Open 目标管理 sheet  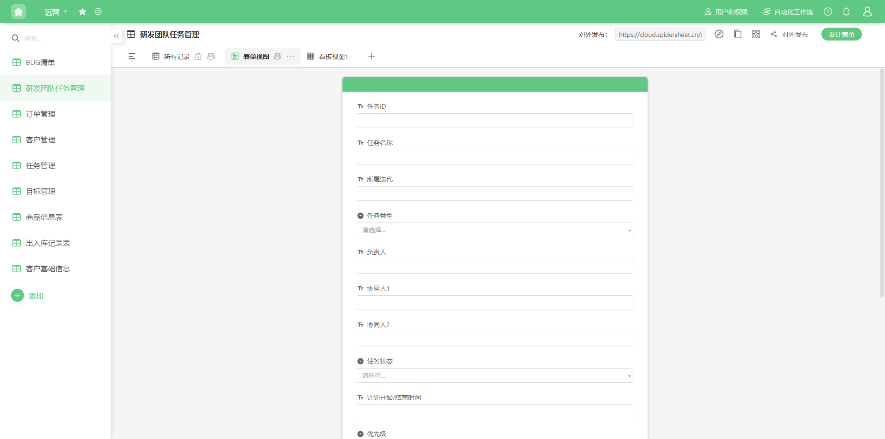click(55, 191)
